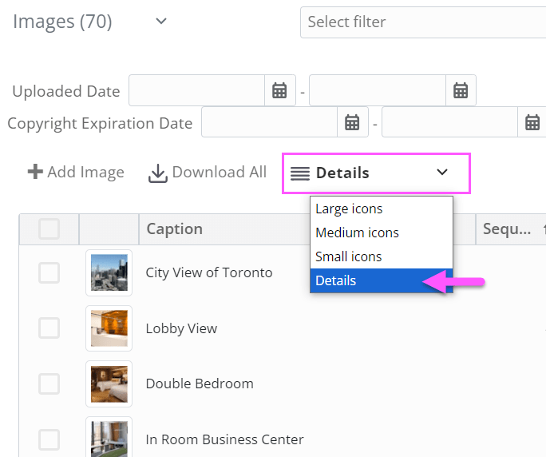Viewport: 546px width, 457px height.
Task: Open the City View of Toronto thumbnail
Action: [109, 272]
